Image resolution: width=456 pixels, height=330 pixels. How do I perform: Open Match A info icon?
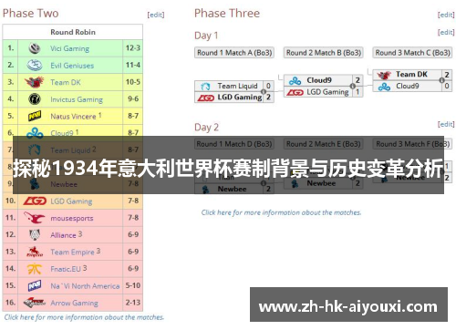[264, 92]
